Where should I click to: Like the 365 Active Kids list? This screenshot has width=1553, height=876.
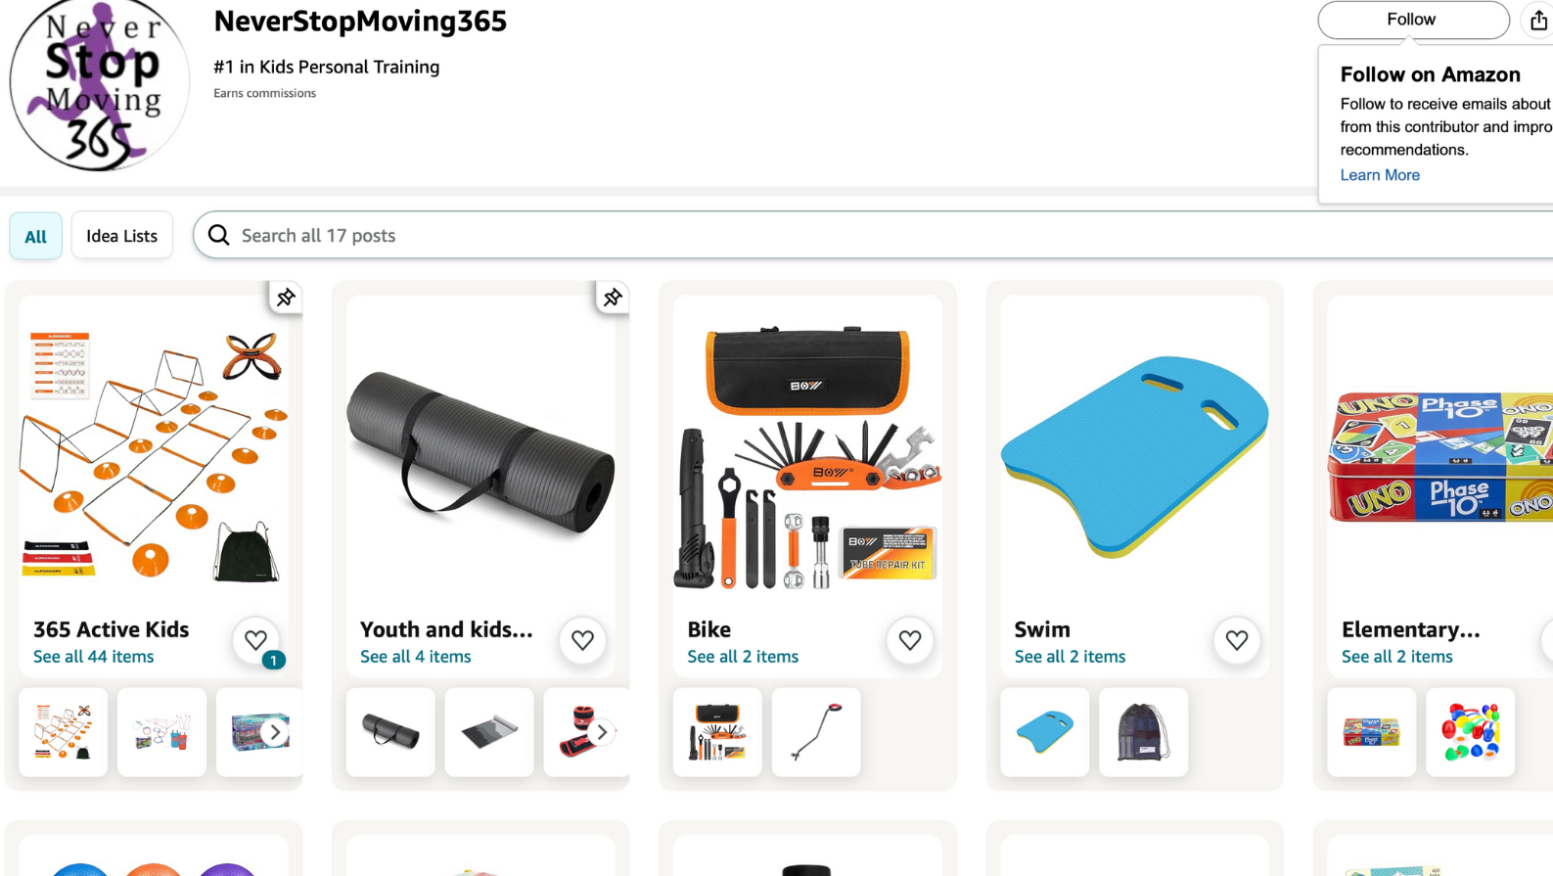[x=255, y=640]
